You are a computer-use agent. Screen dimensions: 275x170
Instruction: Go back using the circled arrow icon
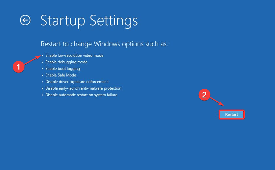25,20
